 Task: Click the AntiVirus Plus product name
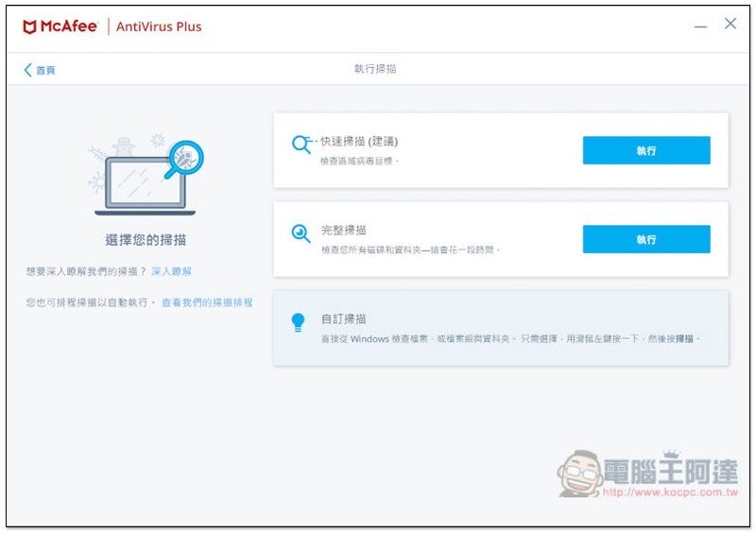(159, 27)
